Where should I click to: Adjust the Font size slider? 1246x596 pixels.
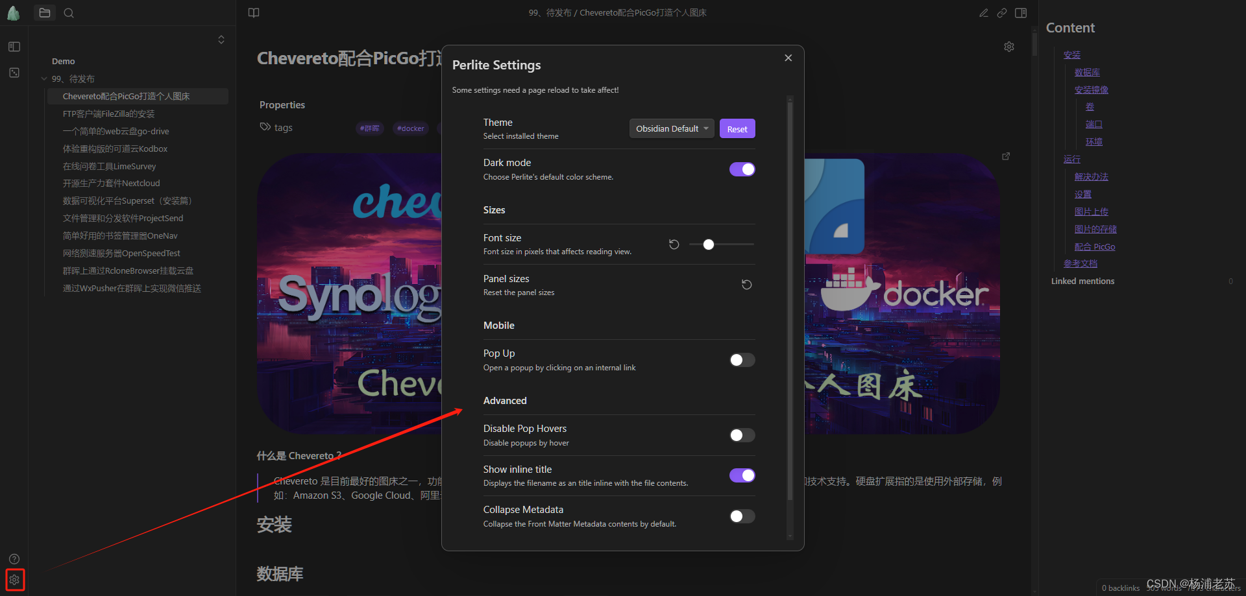pyautogui.click(x=722, y=244)
